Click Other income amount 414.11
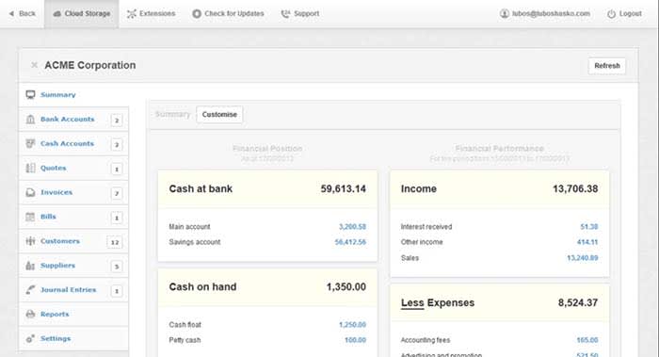This screenshot has height=357, width=659. (587, 242)
